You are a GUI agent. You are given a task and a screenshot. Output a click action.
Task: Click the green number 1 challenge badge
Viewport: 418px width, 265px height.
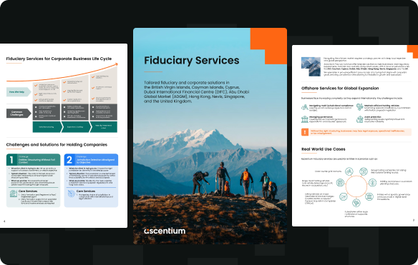click(11, 159)
